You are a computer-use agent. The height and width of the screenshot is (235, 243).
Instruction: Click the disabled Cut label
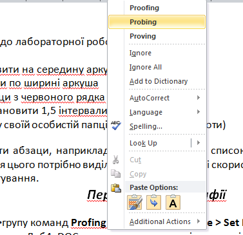pos(135,160)
